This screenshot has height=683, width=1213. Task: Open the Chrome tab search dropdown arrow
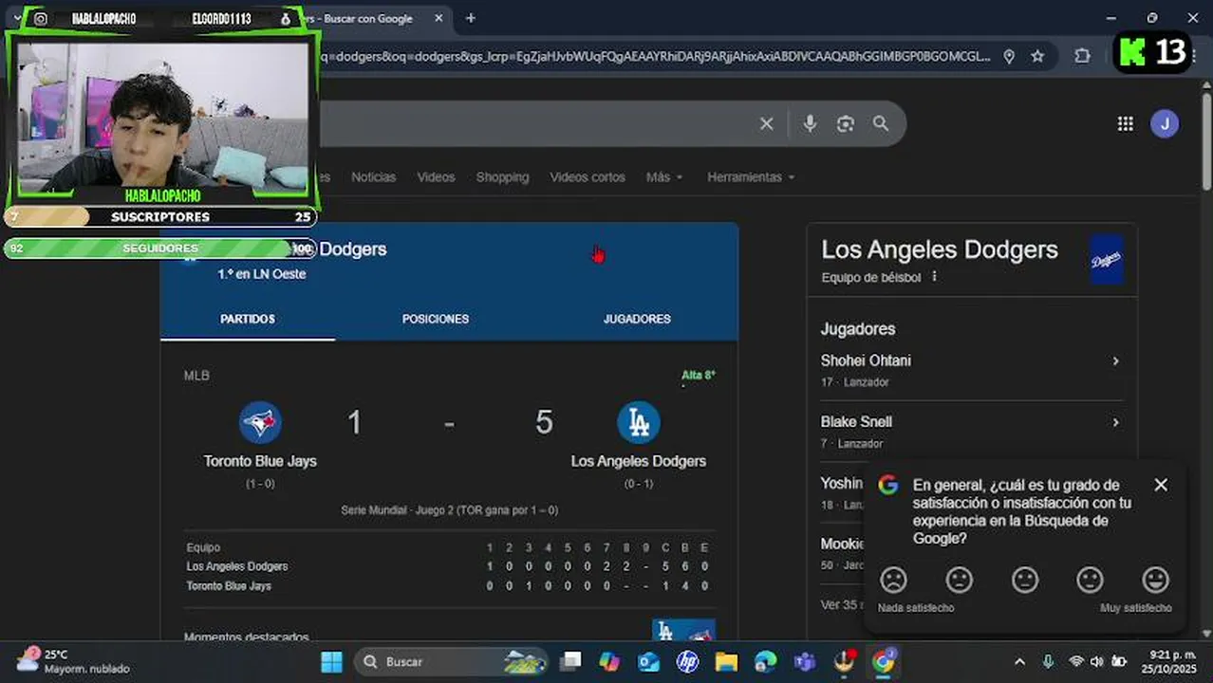pos(17,18)
